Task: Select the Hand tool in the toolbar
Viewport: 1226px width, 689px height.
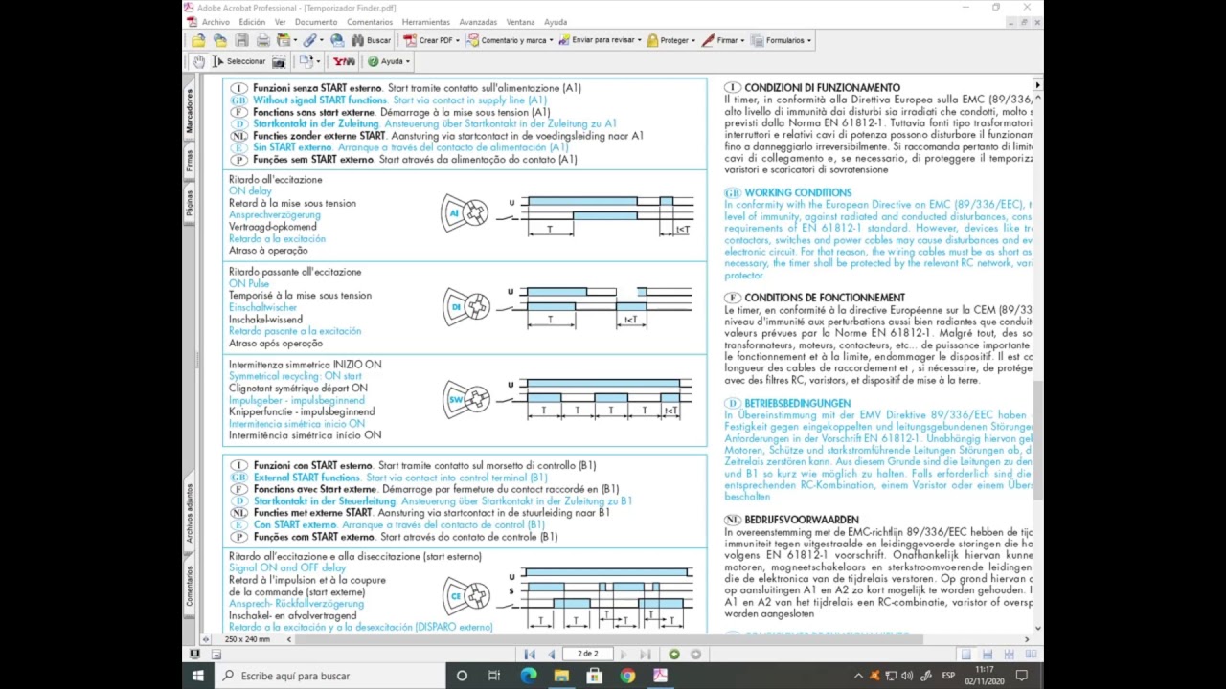Action: (x=198, y=61)
